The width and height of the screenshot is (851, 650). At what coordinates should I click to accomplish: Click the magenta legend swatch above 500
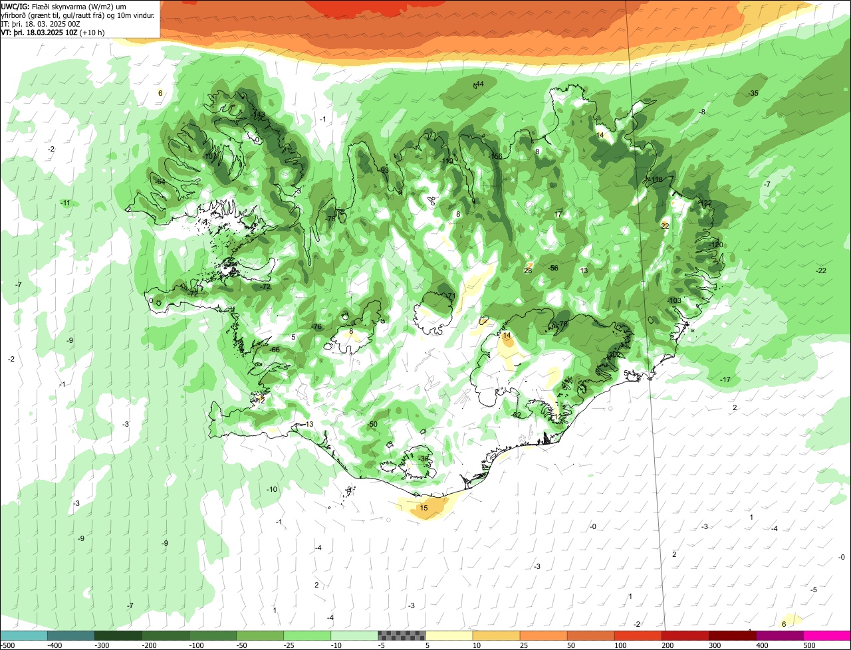point(826,635)
